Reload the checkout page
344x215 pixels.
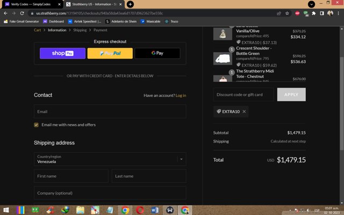(22, 13)
